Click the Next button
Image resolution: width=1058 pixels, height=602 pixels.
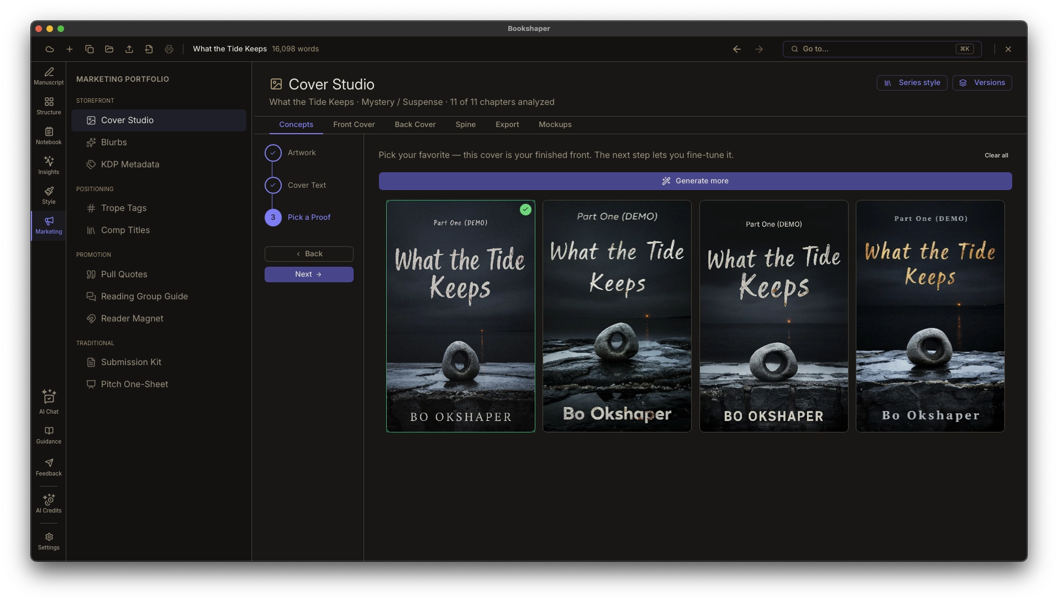[x=309, y=274]
